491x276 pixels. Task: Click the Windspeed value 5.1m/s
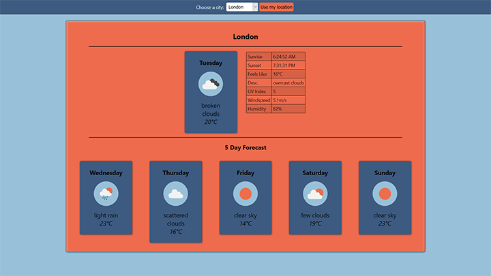point(288,100)
